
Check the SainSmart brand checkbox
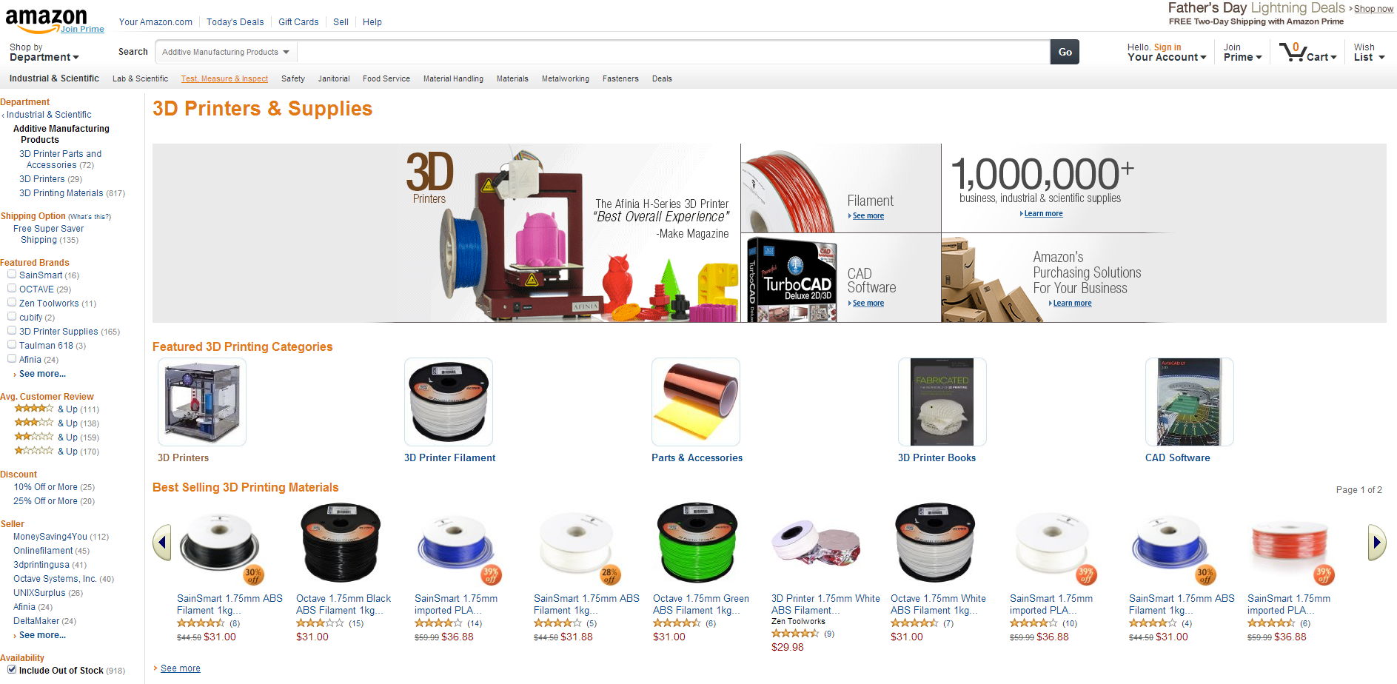12,275
